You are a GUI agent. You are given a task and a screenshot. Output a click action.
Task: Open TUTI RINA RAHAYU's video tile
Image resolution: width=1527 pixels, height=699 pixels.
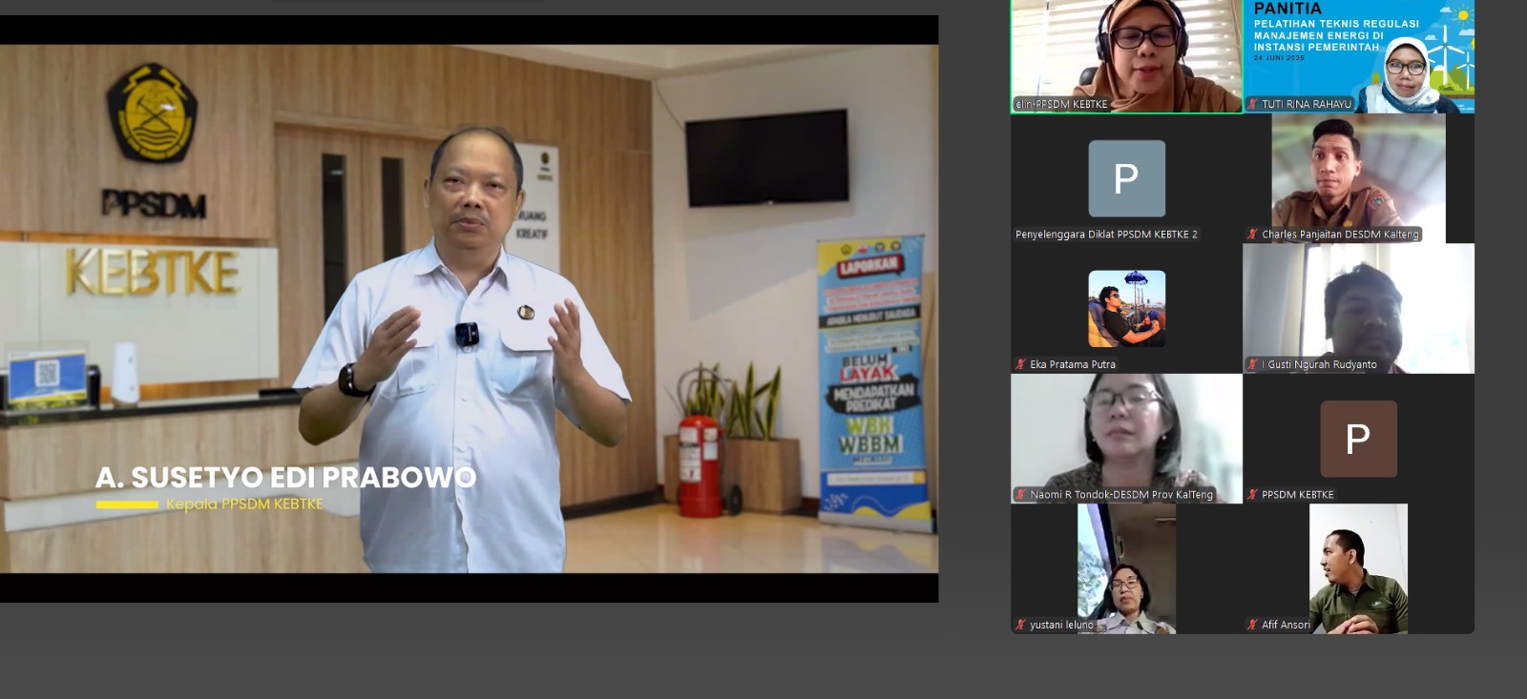pos(1359,56)
